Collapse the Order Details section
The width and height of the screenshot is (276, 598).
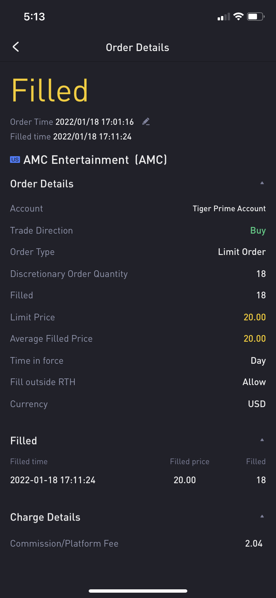[x=262, y=183]
